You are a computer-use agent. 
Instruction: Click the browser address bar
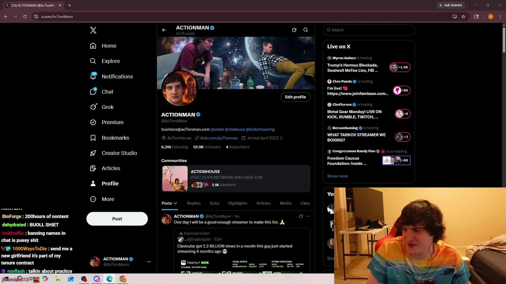pyautogui.click(x=241, y=17)
